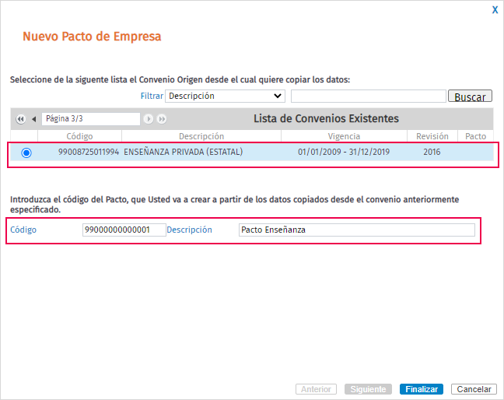Click the Anterior button
Viewport: 504px width, 400px height.
tap(316, 389)
